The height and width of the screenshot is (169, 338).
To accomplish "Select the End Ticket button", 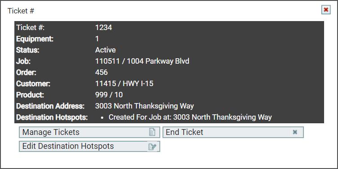I will click(233, 132).
